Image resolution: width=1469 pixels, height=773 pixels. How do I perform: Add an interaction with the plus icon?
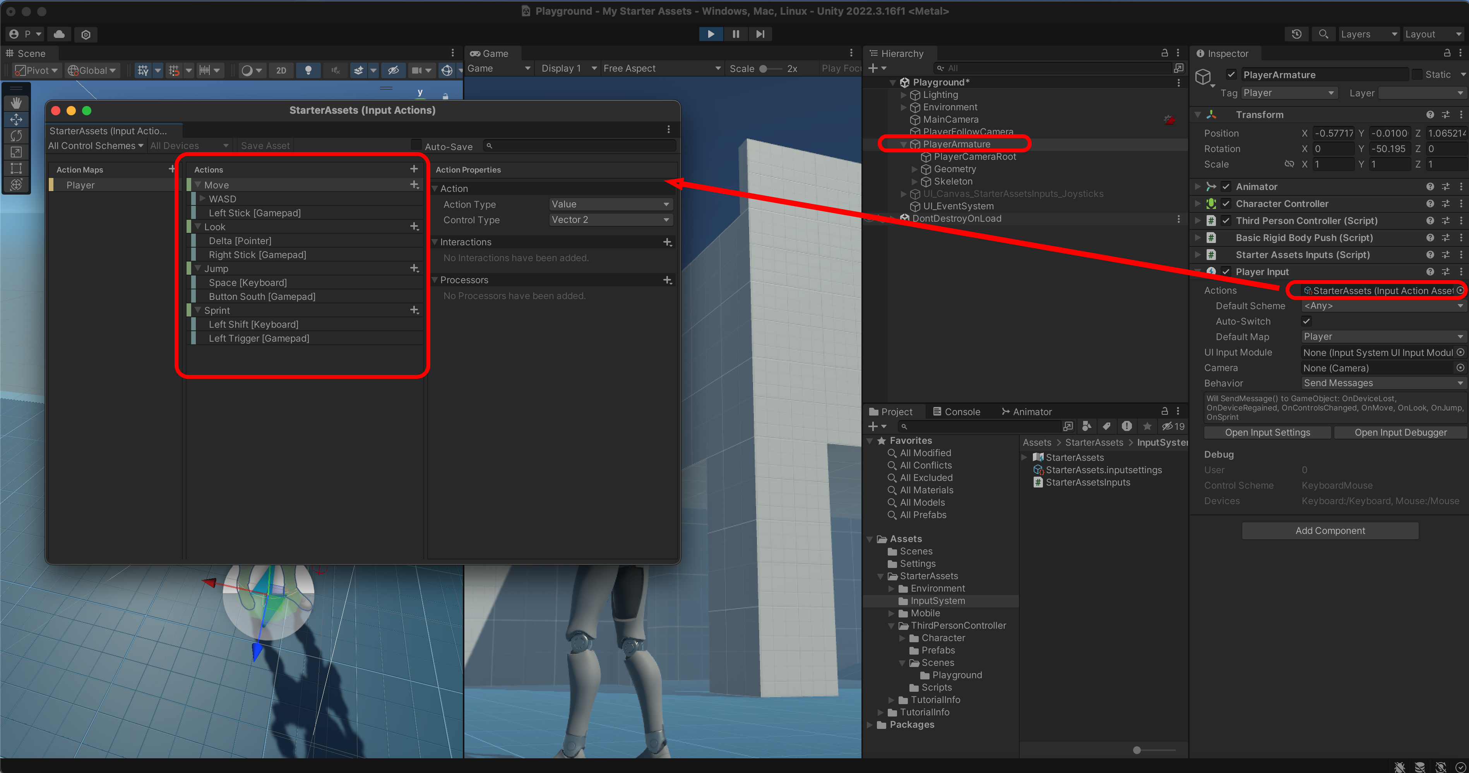click(667, 242)
